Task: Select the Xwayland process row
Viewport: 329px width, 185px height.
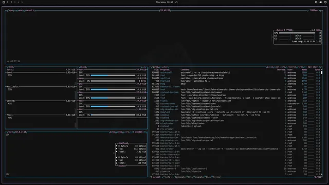Action: coord(236,112)
